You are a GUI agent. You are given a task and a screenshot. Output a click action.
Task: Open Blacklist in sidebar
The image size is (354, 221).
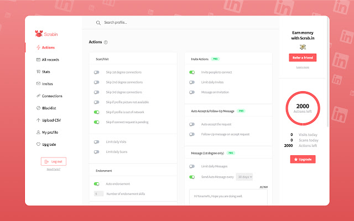pyautogui.click(x=49, y=108)
